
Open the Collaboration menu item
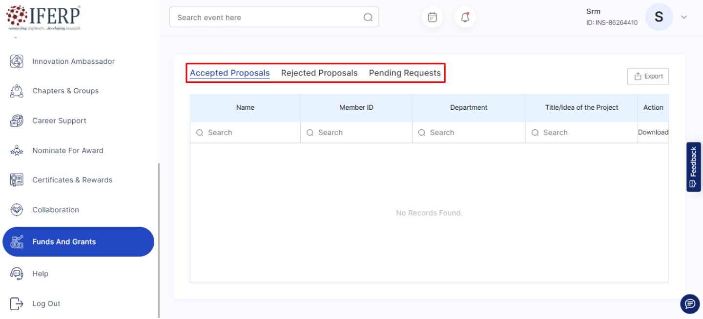coord(56,210)
